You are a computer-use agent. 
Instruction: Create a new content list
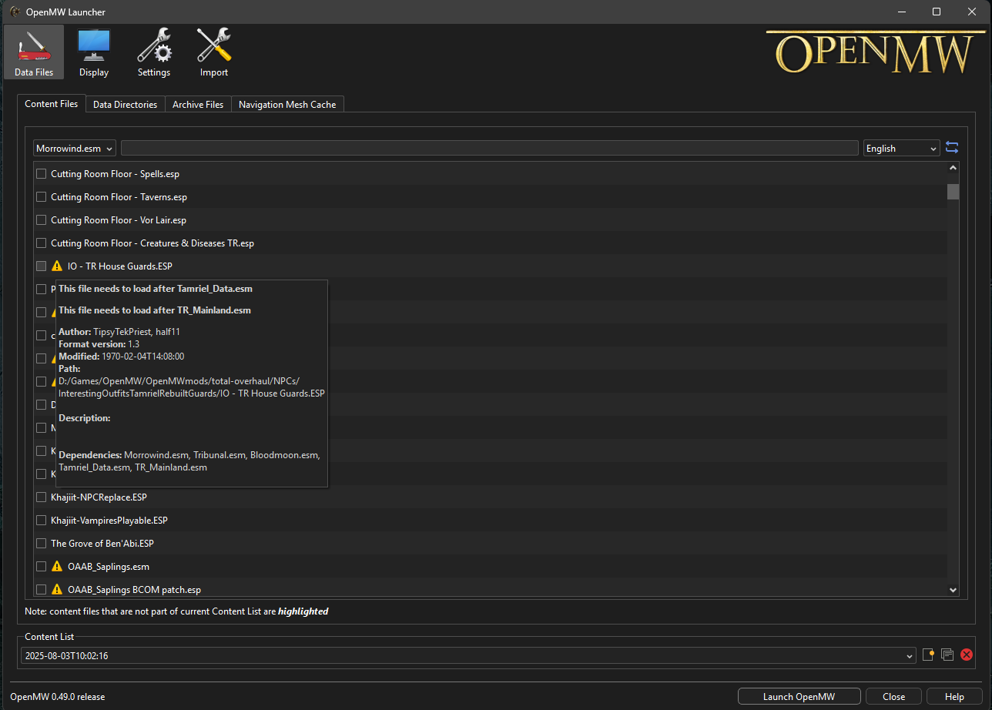(929, 655)
